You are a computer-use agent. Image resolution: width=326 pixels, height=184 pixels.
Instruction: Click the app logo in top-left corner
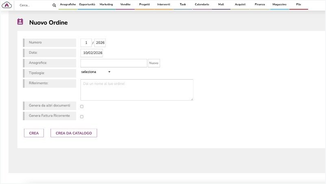click(x=7, y=5)
